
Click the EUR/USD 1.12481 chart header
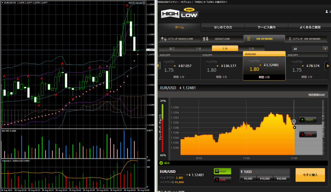pos(178,88)
